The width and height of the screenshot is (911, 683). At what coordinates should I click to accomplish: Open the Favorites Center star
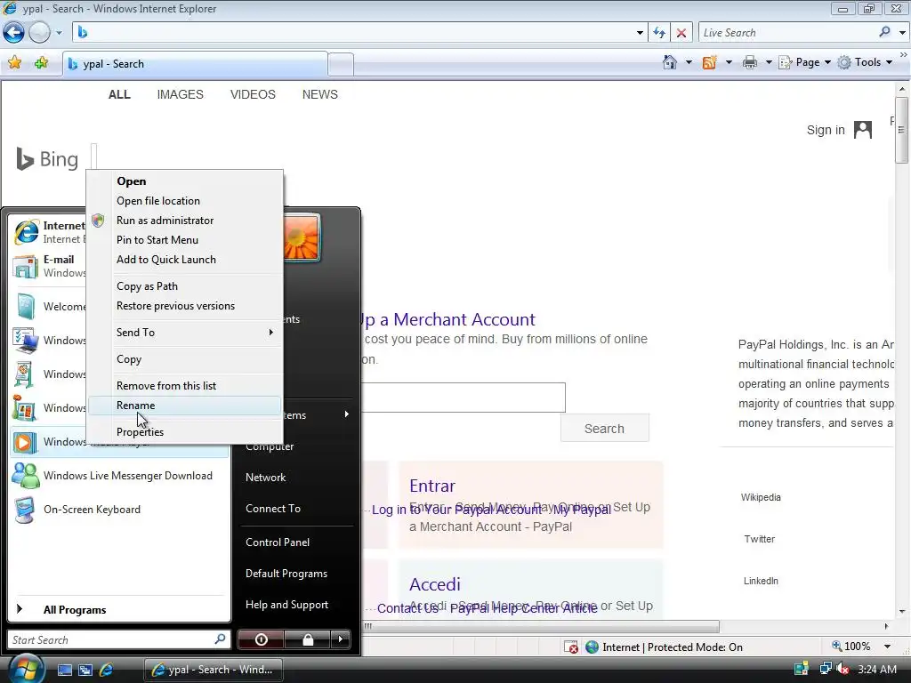point(14,63)
